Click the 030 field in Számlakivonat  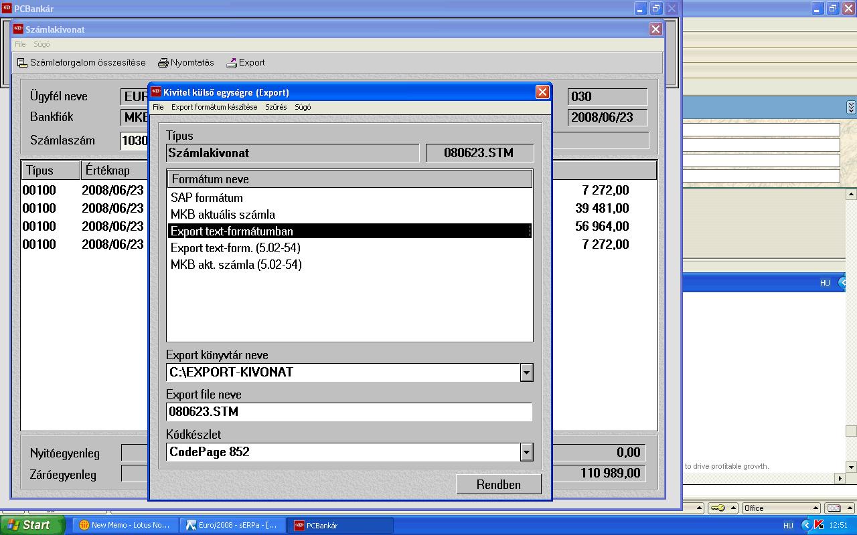pyautogui.click(x=607, y=96)
